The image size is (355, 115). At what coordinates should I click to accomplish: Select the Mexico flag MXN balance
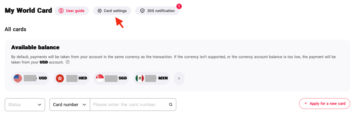tap(151, 78)
